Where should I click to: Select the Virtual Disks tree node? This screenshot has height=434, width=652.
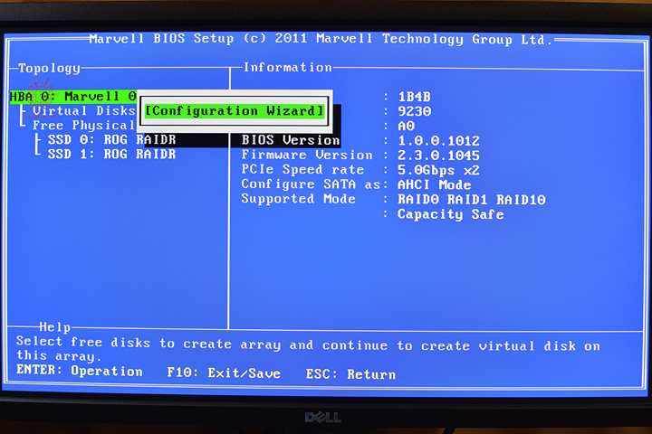(84, 111)
